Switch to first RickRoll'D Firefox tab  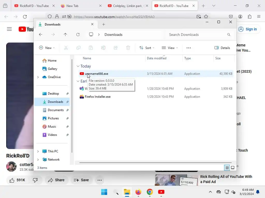pos(34,6)
